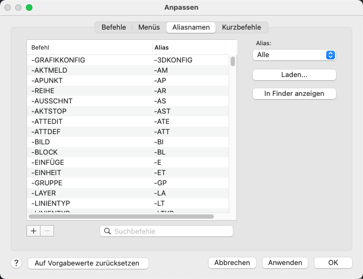Open the Kurzbefehle tab
Viewport: 363px width, 279px height.
pos(241,27)
